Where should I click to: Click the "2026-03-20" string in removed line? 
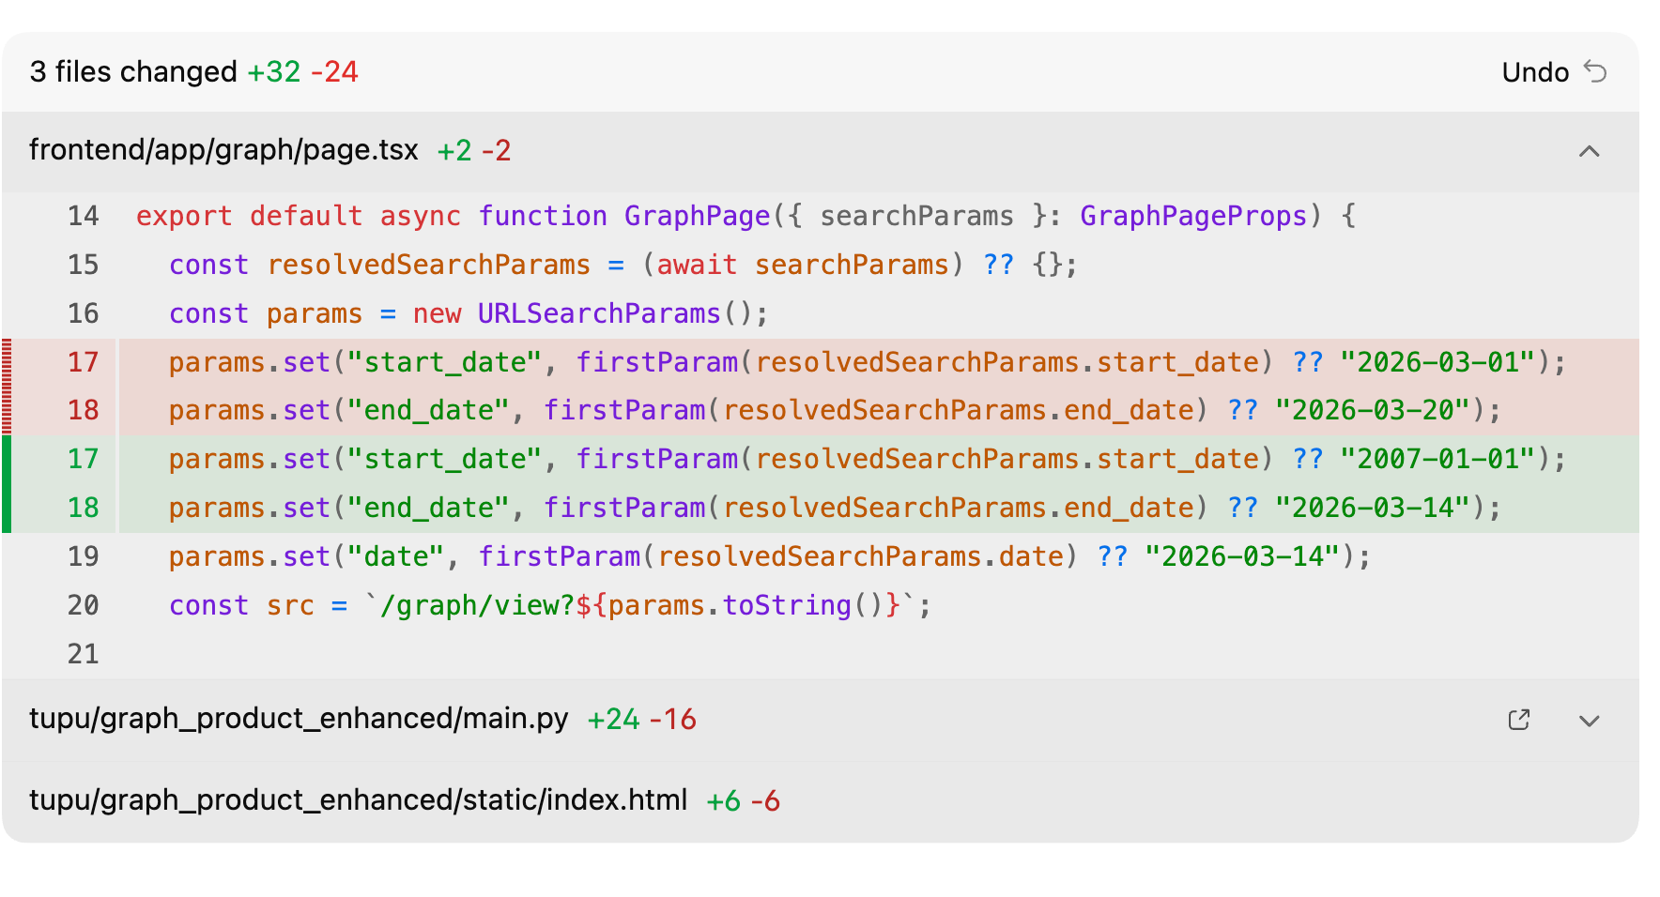[x=1373, y=410]
